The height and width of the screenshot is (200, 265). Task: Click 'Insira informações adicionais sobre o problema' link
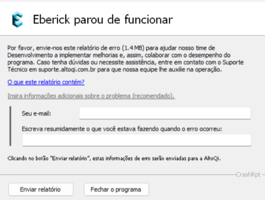coord(91,96)
